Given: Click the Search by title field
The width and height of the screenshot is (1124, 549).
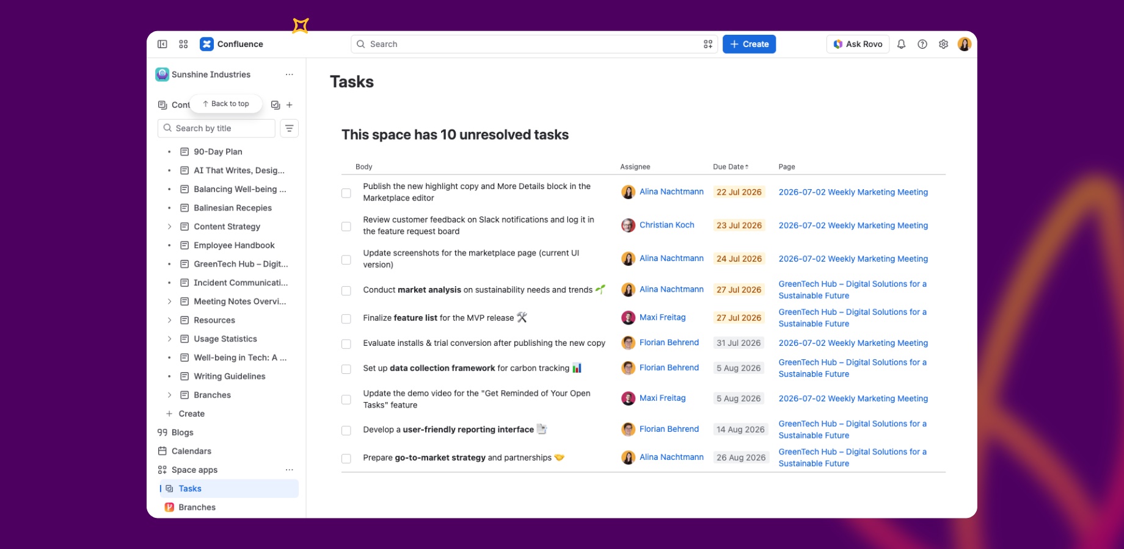Looking at the screenshot, I should point(216,128).
